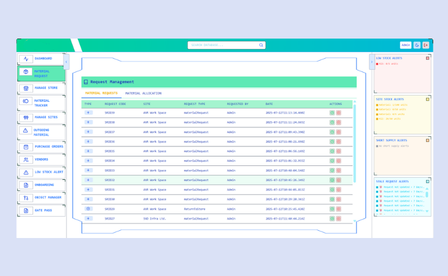Open Material Tracker from the sidebar
The height and width of the screenshot is (276, 448).
click(x=26, y=101)
